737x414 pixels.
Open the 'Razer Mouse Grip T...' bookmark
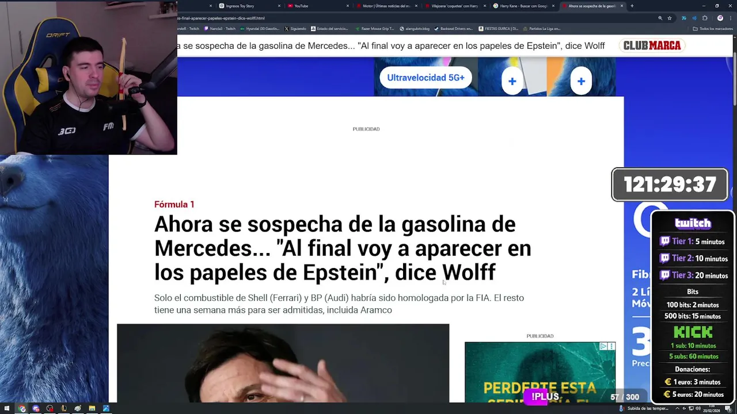[x=374, y=28]
